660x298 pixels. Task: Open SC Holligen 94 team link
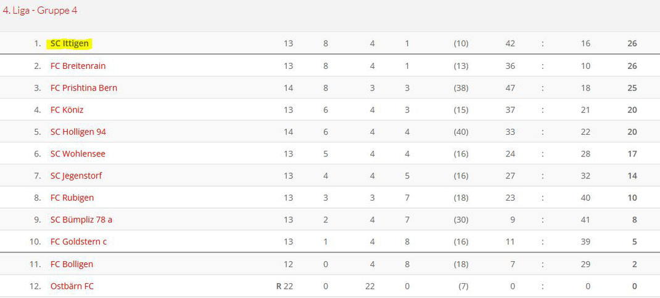[78, 132]
